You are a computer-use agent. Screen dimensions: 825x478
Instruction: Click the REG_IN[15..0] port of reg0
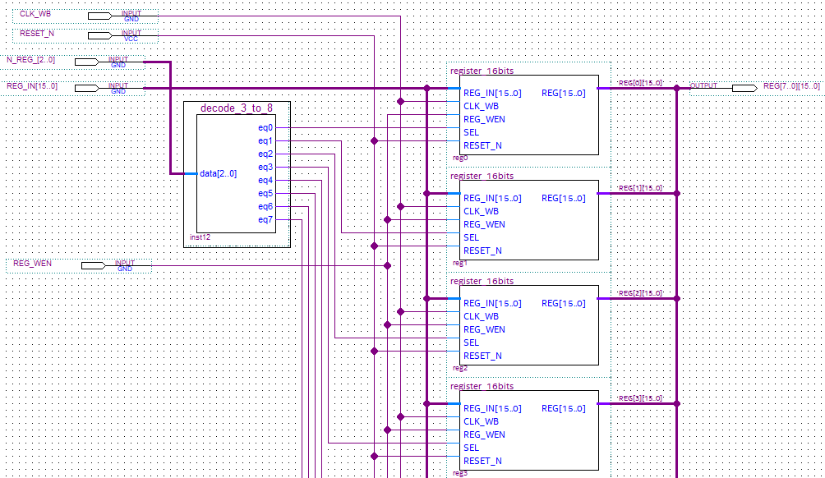click(492, 93)
